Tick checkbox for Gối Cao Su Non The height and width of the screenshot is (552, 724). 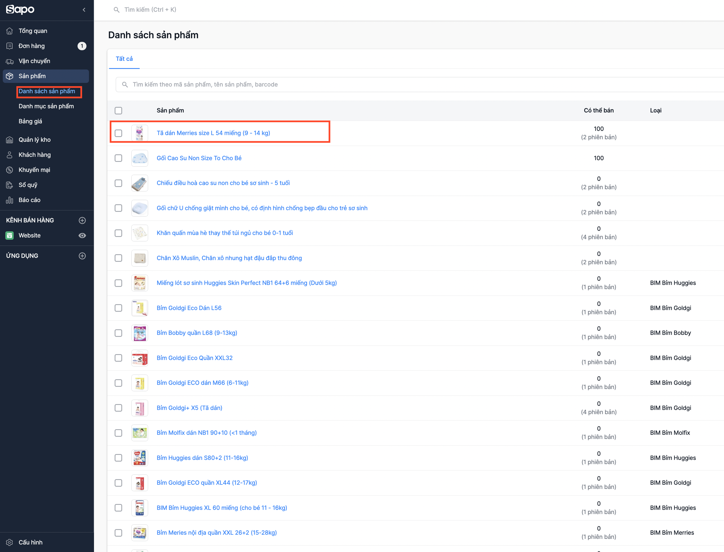119,158
